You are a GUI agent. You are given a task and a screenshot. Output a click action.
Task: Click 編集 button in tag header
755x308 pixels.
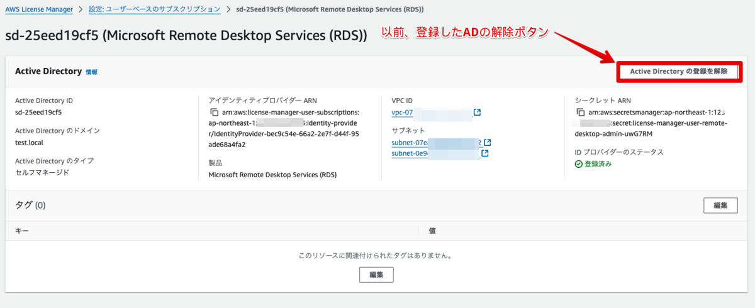720,205
